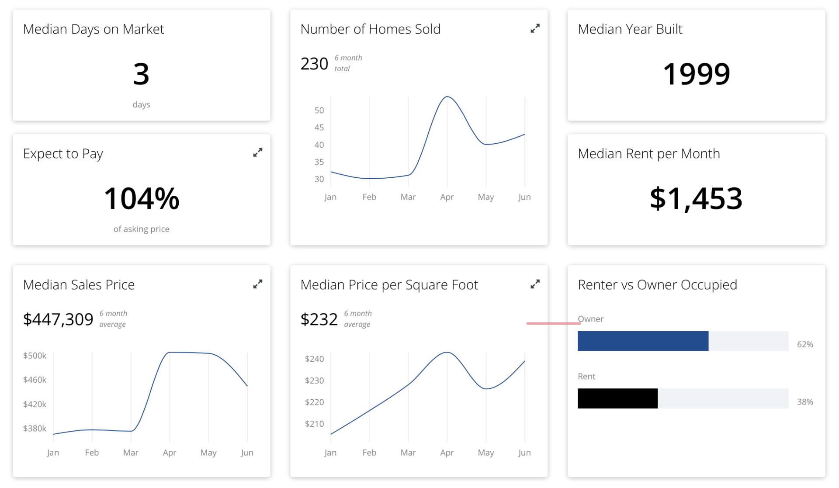Image resolution: width=839 pixels, height=488 pixels.
Task: Click the 62% owner percentage label
Action: [x=805, y=344]
